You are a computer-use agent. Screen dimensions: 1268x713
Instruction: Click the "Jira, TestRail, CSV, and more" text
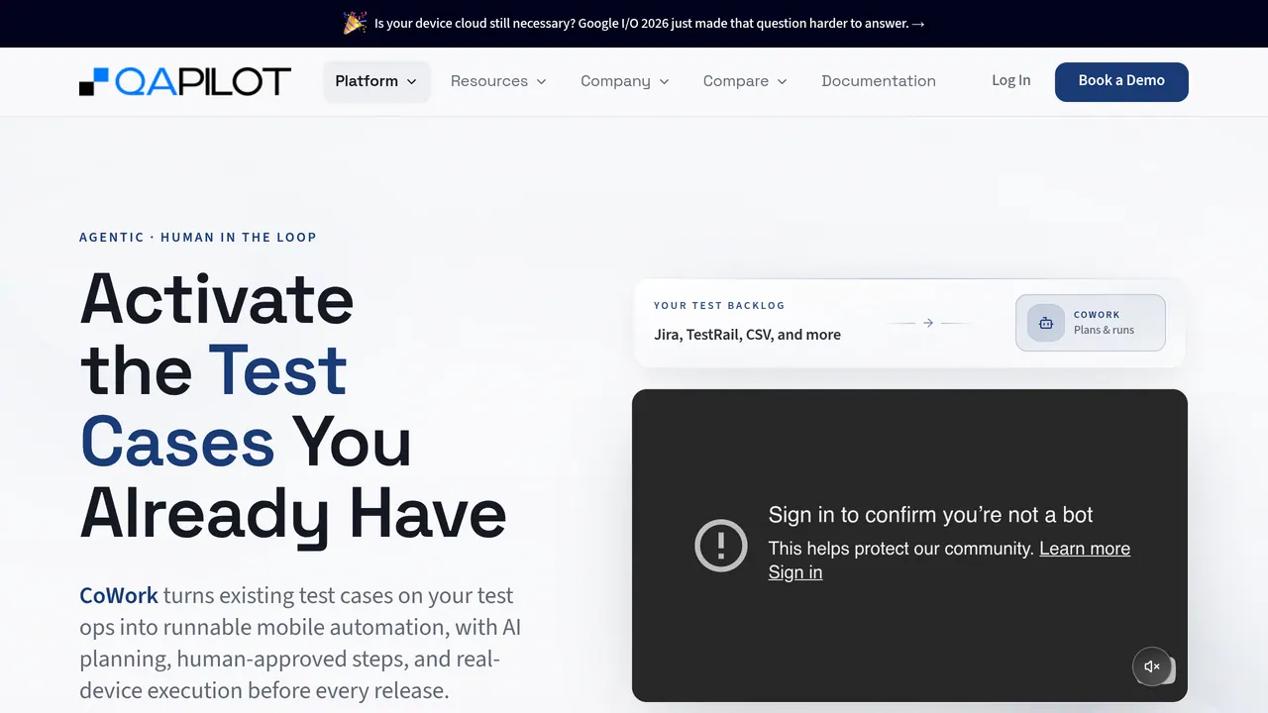747,335
